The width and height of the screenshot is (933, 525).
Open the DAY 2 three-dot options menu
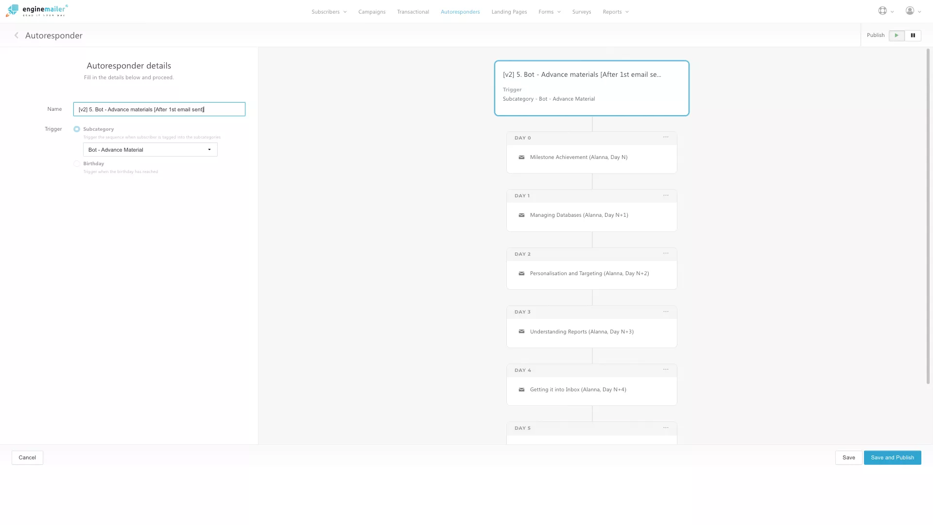tap(666, 254)
